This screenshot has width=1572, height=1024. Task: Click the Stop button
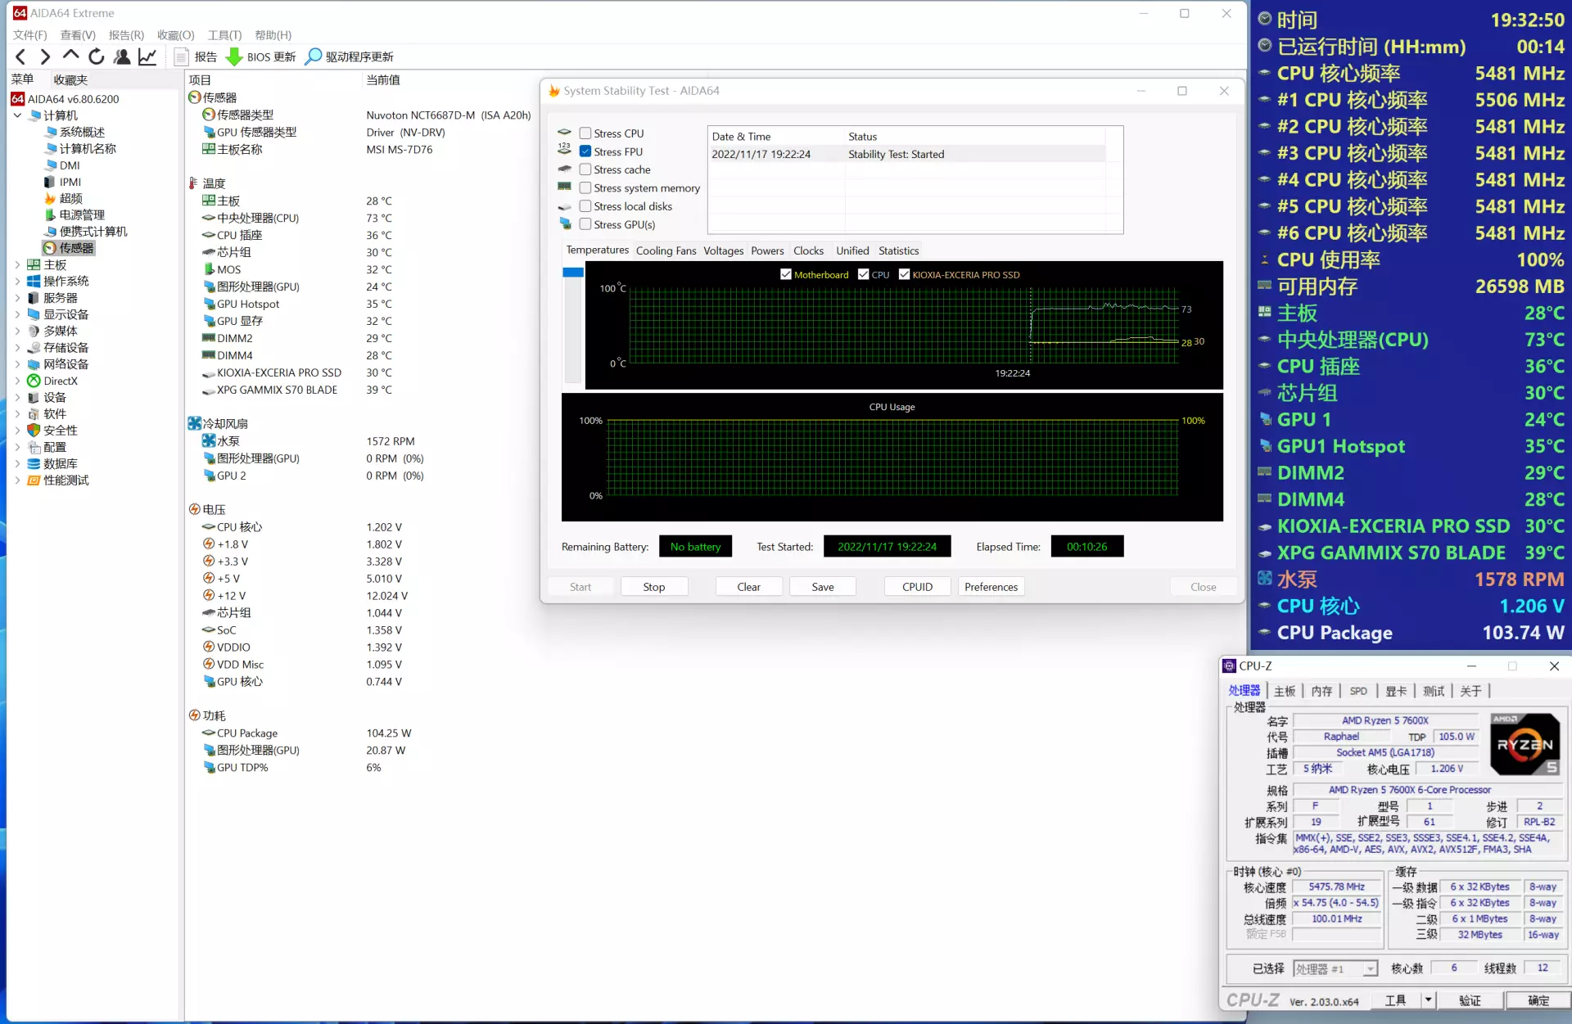pyautogui.click(x=653, y=587)
